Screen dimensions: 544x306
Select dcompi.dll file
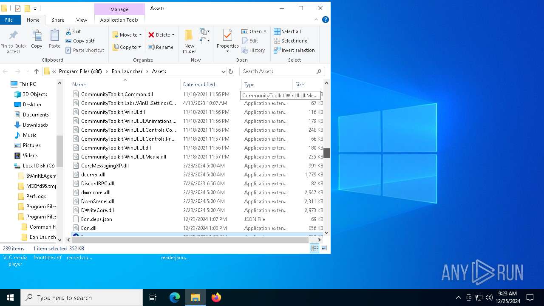point(93,175)
